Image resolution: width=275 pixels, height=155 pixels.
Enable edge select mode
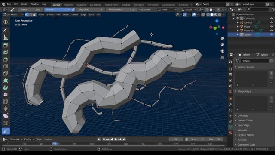(x=31, y=15)
